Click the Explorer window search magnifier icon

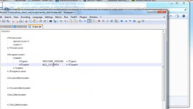point(185,10)
